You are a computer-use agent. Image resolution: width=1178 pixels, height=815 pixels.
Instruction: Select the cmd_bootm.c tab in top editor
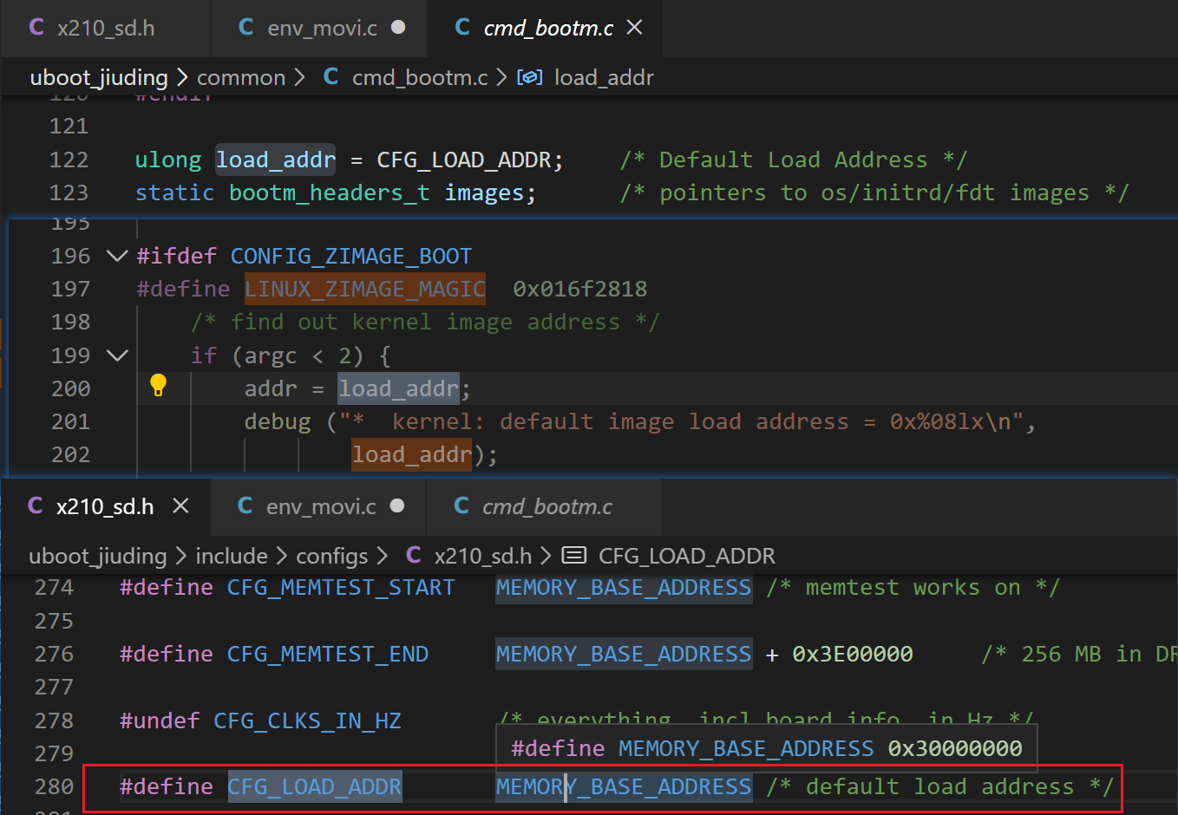[x=546, y=28]
